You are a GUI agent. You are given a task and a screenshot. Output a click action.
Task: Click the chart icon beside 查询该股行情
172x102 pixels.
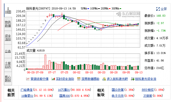(28, 79)
